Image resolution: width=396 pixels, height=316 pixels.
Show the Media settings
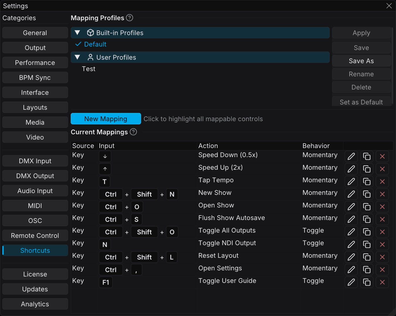tap(35, 122)
